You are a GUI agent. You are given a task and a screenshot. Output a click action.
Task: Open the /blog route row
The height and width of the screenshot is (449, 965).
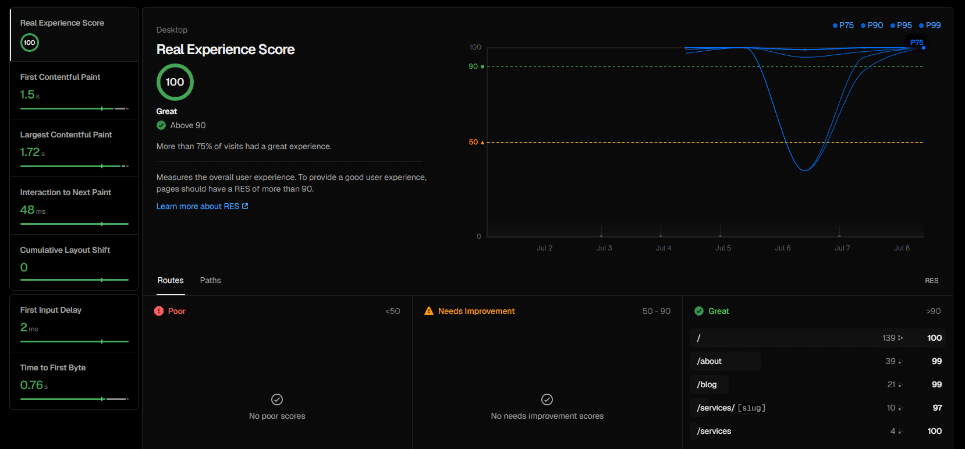(818, 384)
